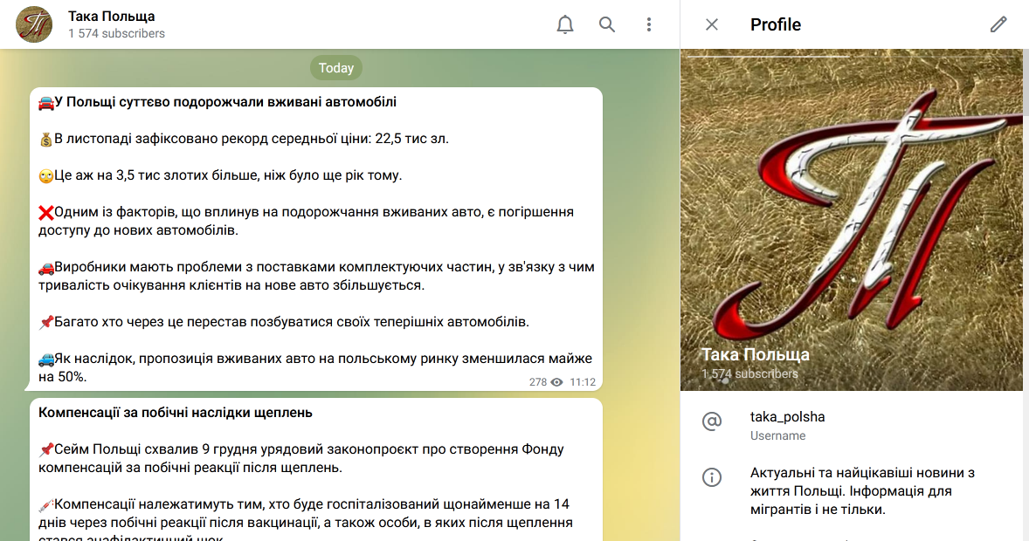1029x541 pixels.
Task: Select the paragraph 'Як наслідок, пропозиція вживаних авто'
Action: 315,368
